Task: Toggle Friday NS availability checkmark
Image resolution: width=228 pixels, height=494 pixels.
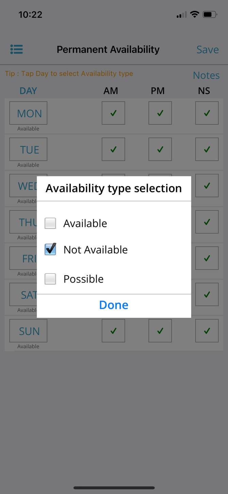Action: tap(207, 258)
